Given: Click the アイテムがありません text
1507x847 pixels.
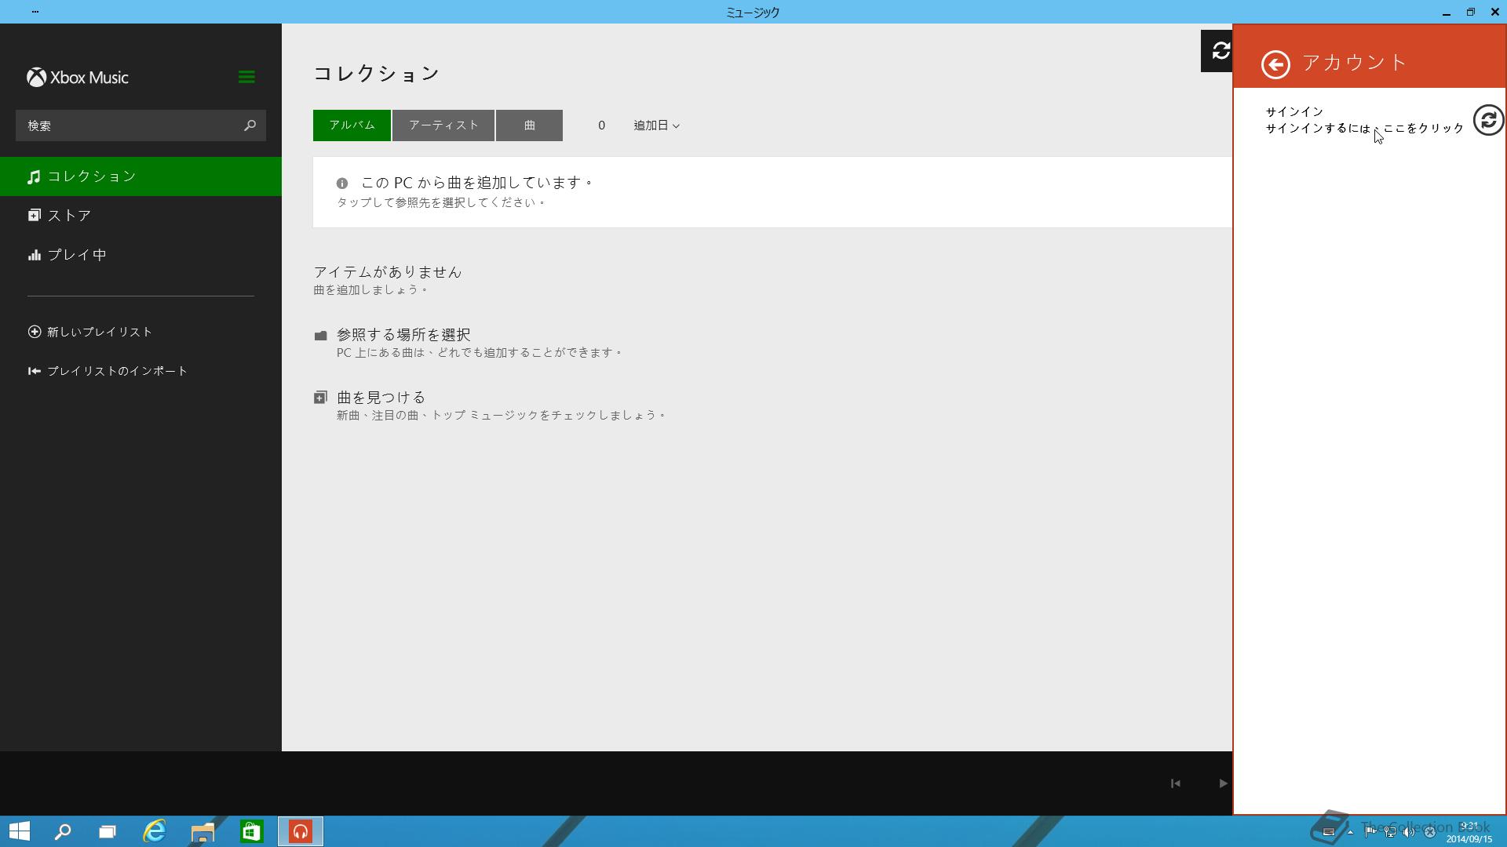Looking at the screenshot, I should click(388, 272).
